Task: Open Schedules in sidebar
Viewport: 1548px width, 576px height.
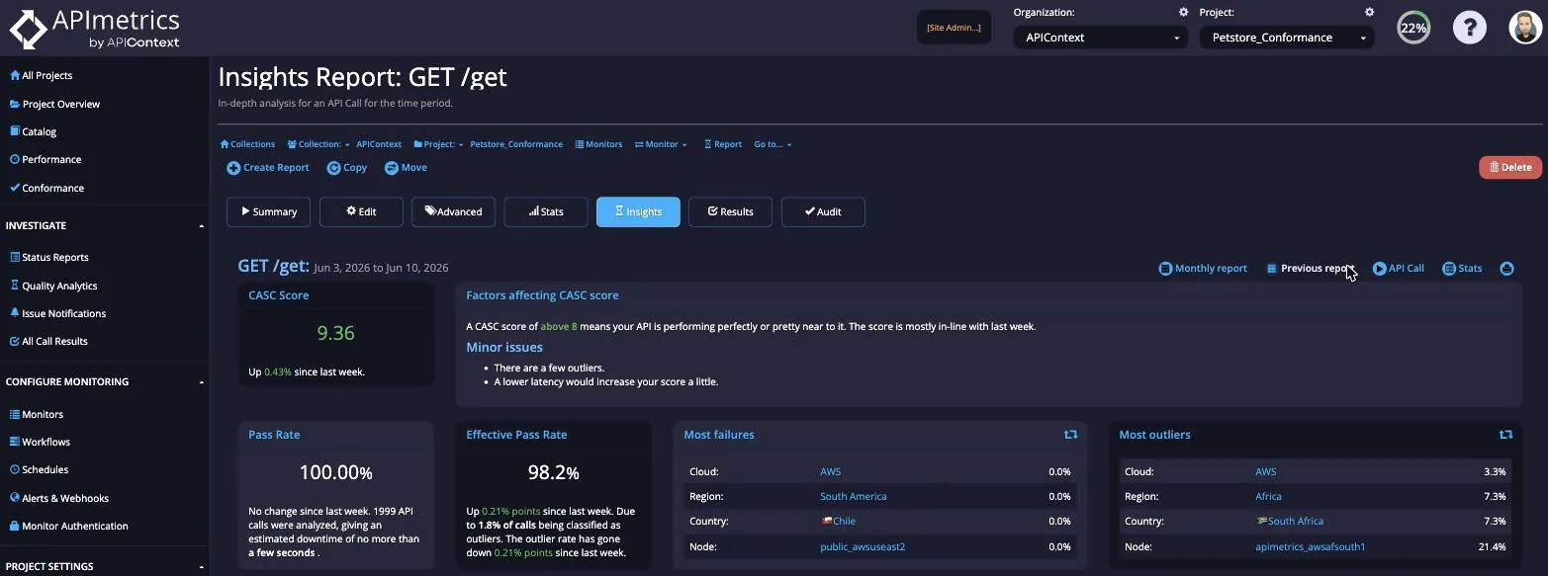Action: (x=39, y=469)
